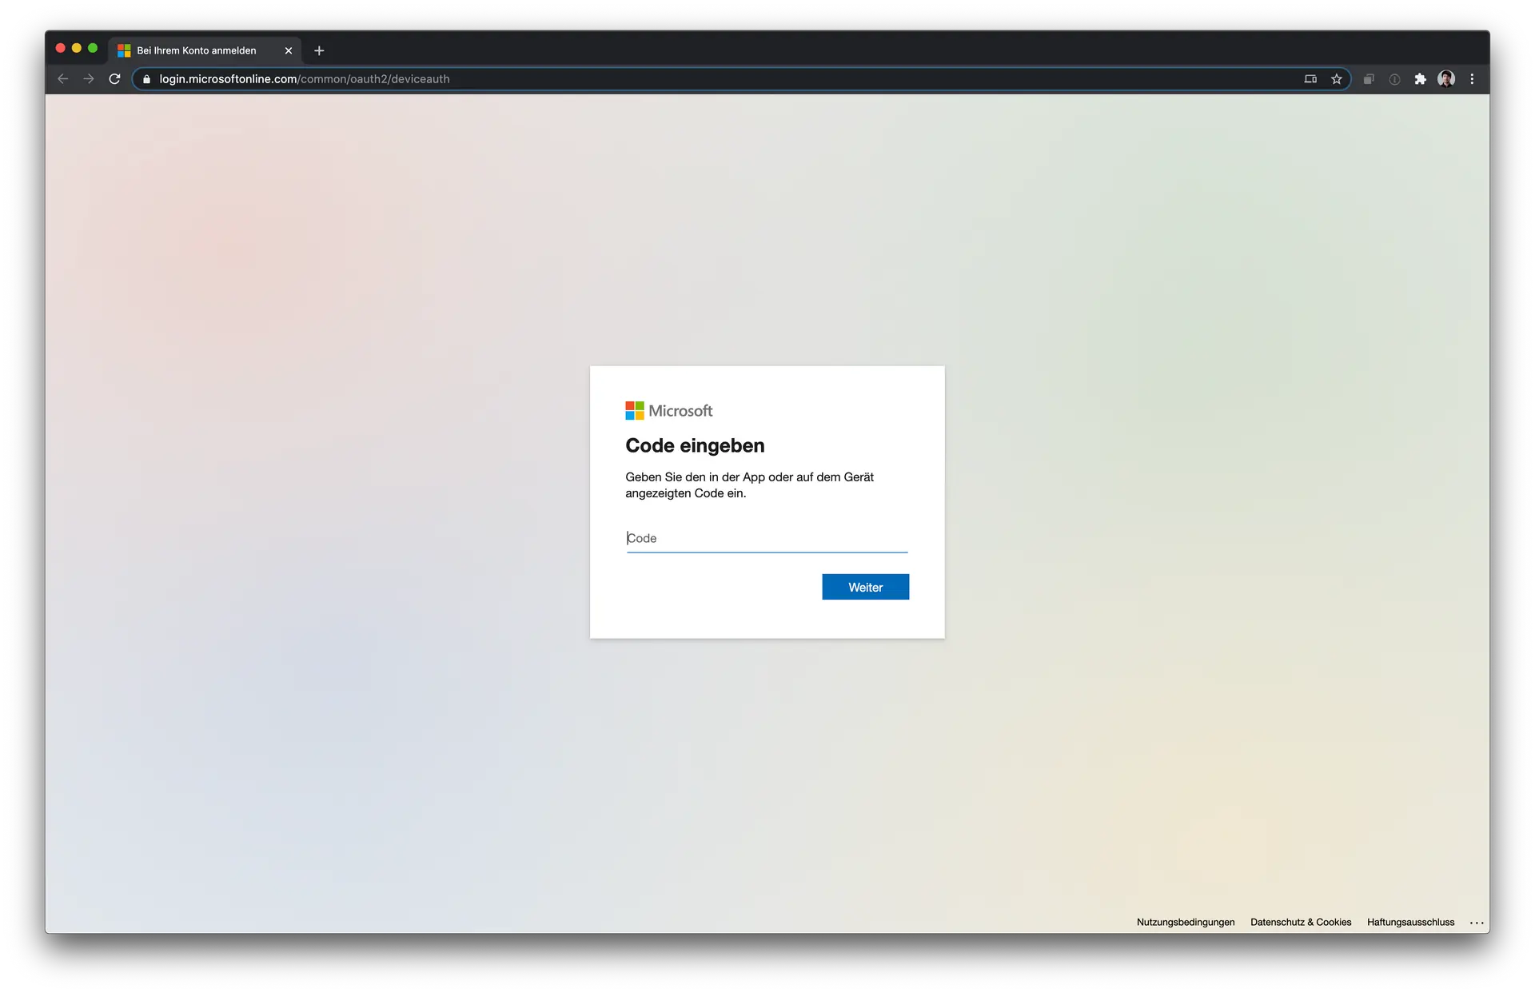Close the 'Bei Ihrem Konto anmelden' tab

[288, 50]
